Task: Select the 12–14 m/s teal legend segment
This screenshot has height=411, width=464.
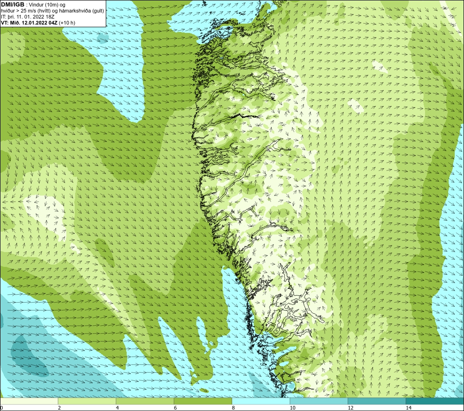Action: point(377,401)
